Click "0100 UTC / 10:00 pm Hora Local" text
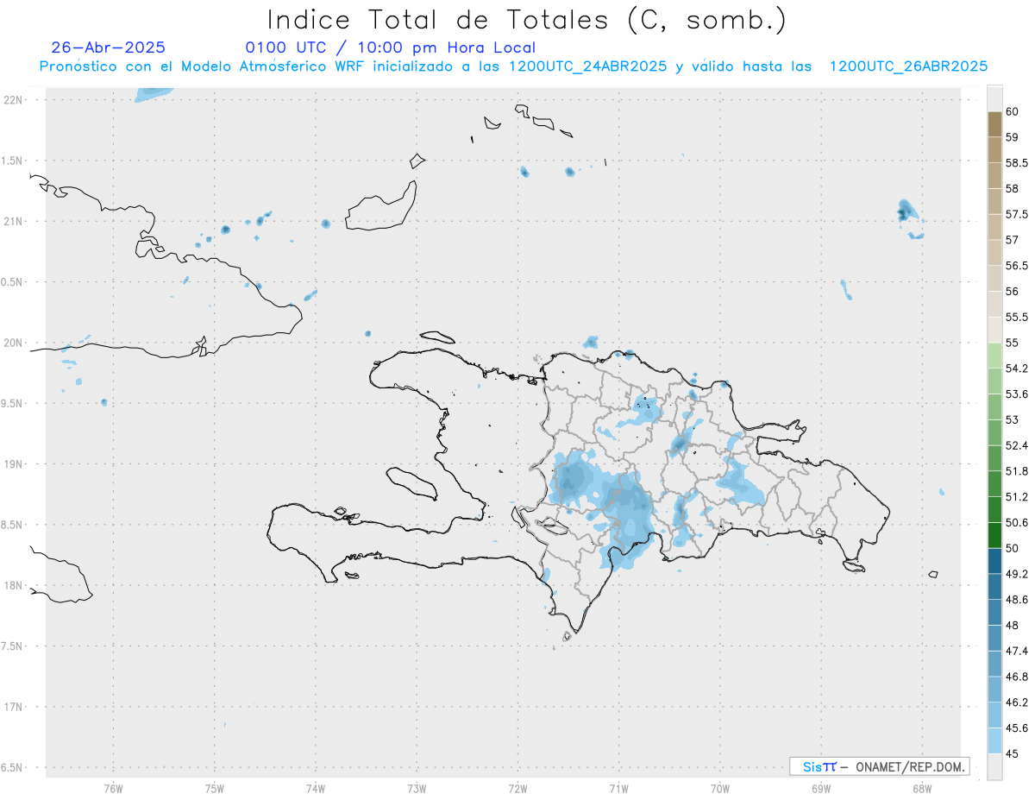 (x=391, y=47)
